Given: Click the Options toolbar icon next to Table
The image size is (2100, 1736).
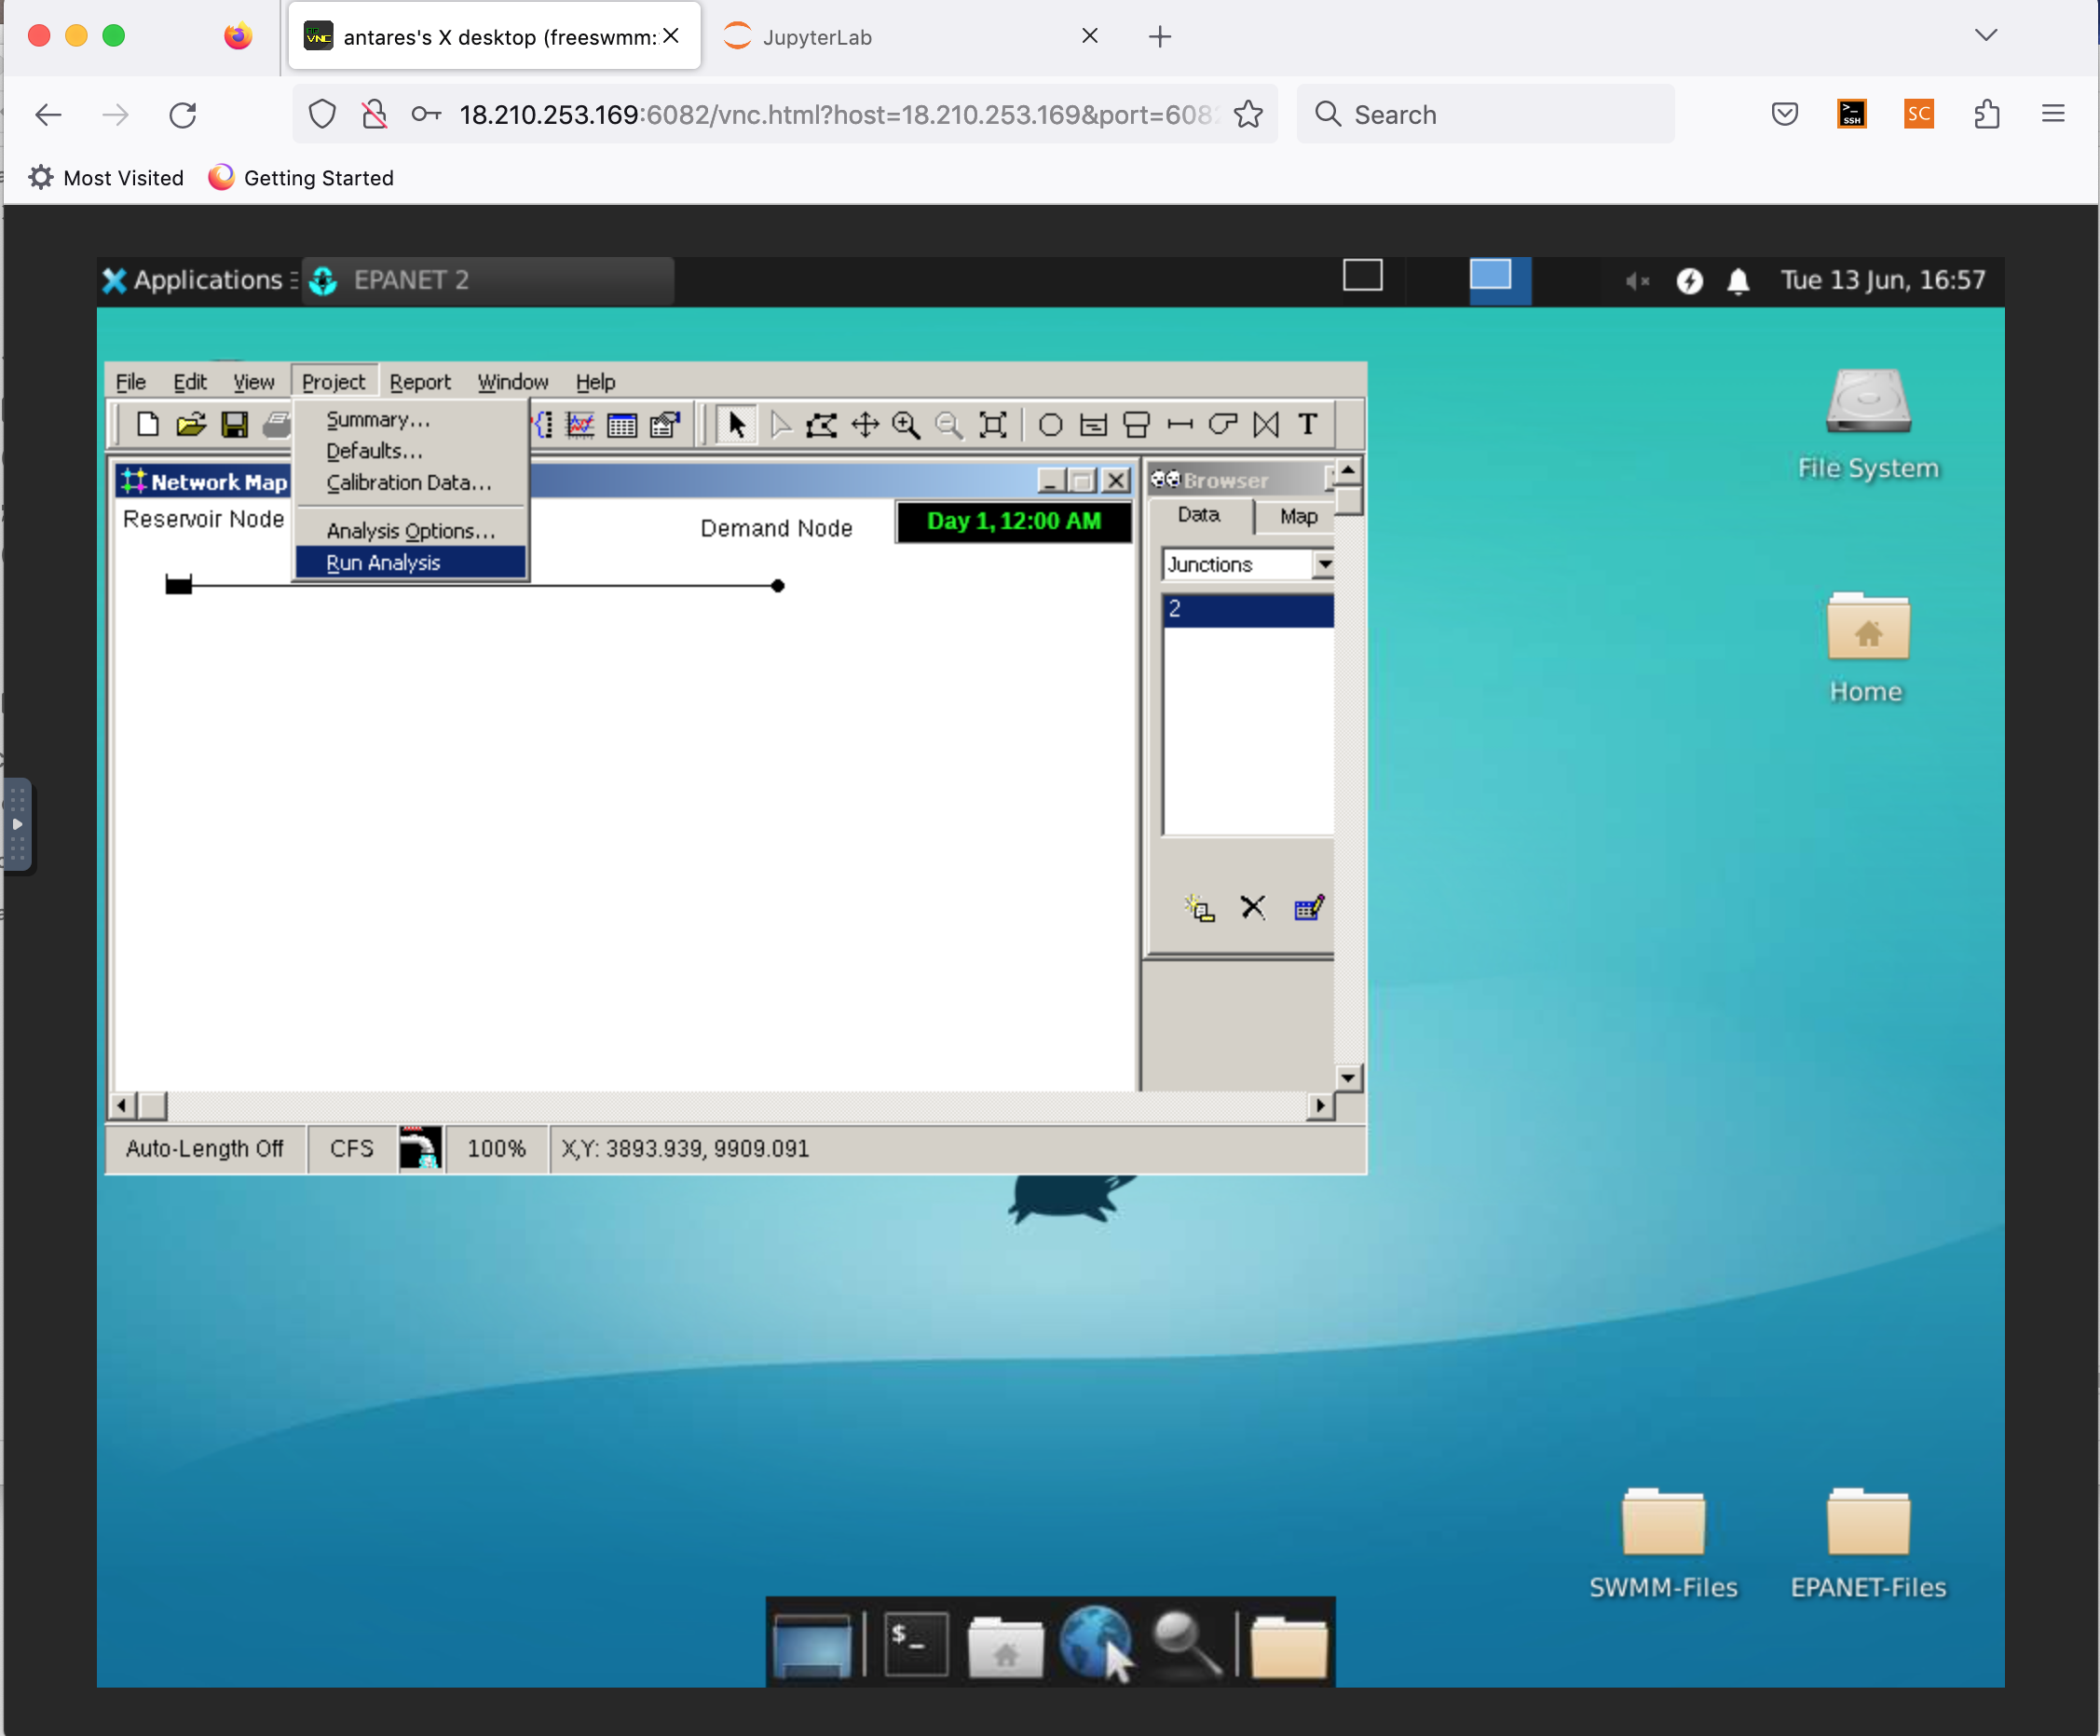Looking at the screenshot, I should tap(665, 425).
